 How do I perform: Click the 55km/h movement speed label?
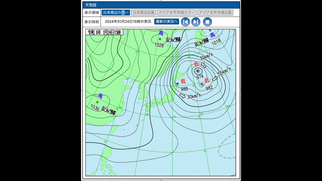coord(224,71)
